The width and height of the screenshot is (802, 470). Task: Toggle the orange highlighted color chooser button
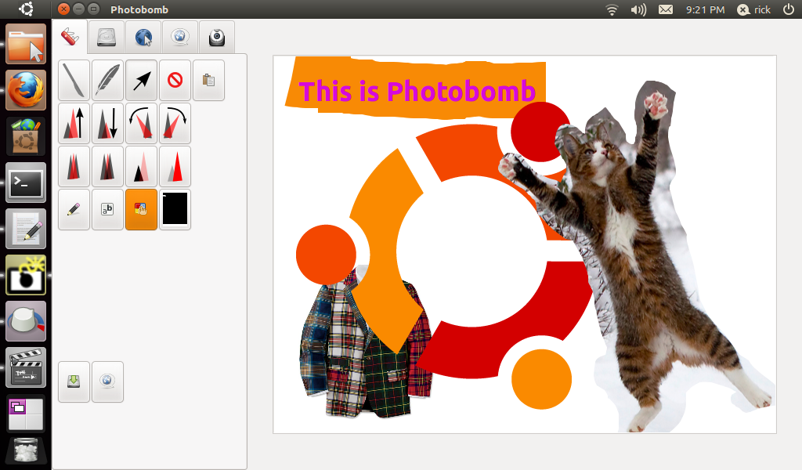(142, 209)
